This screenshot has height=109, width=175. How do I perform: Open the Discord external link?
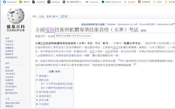(144, 24)
